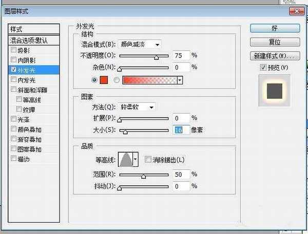This screenshot has height=234, width=308.
Task: Enable the 描边 stroke checkbox
Action: [13, 158]
